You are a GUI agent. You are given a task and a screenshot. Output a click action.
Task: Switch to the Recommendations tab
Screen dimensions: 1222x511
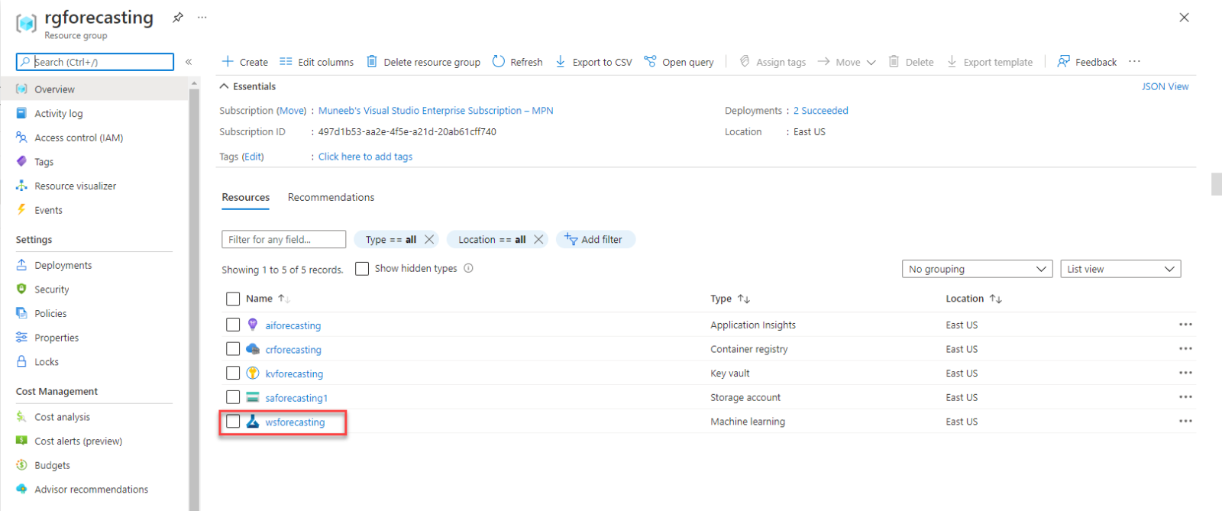tap(331, 197)
